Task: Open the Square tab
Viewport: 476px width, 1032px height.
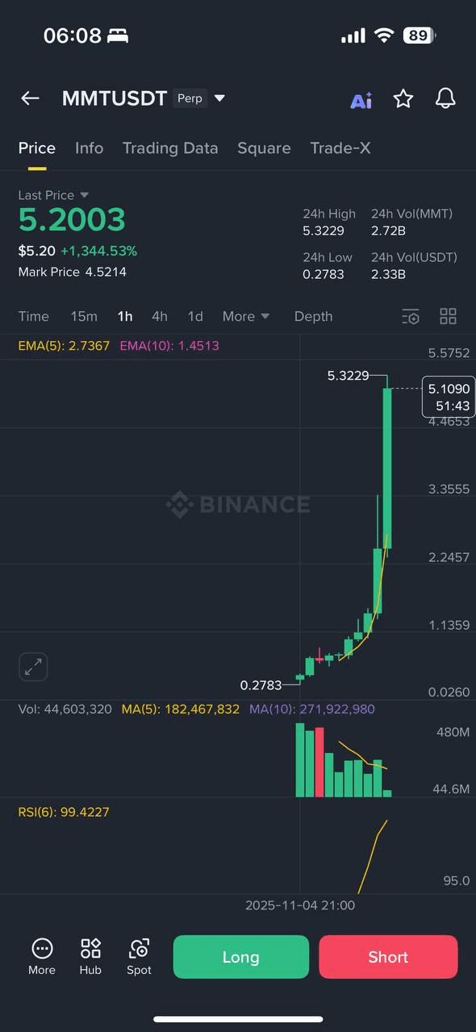Action: [x=264, y=148]
